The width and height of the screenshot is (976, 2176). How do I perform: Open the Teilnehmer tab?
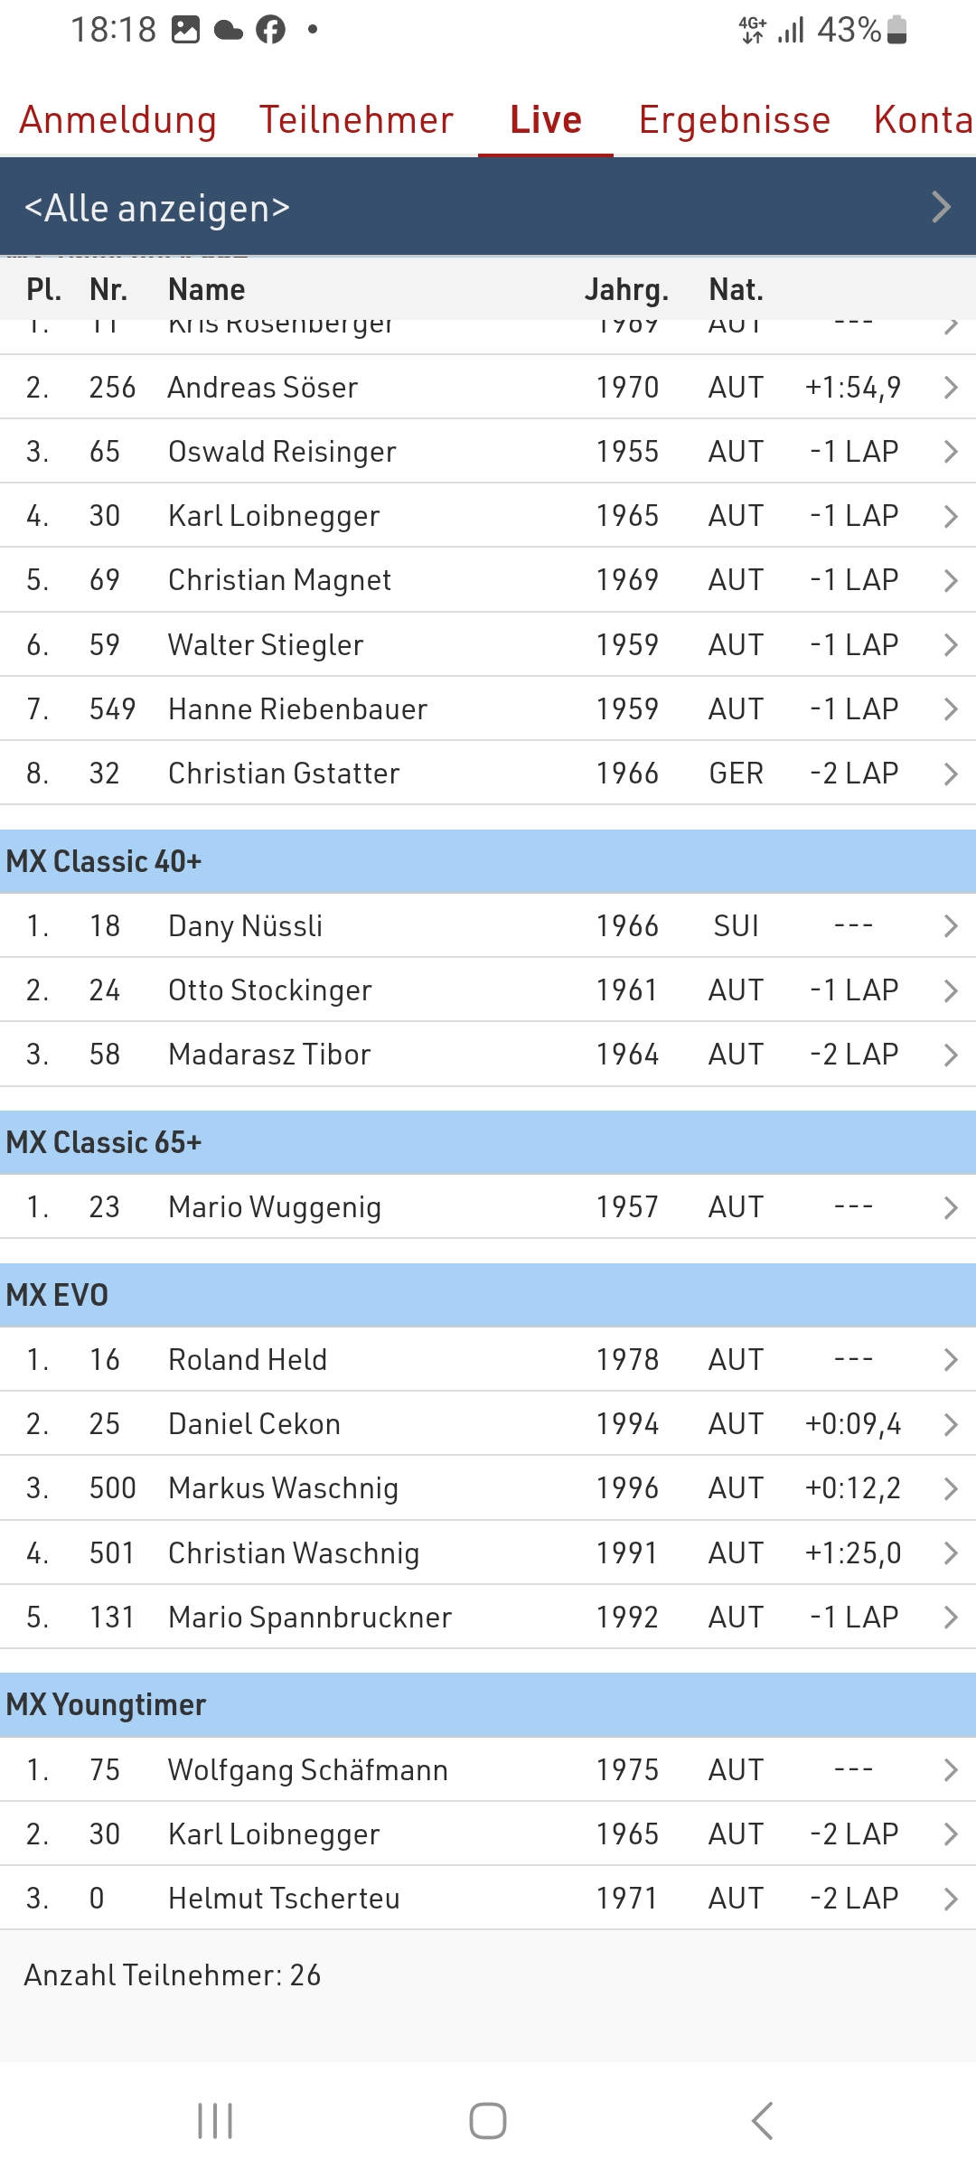tap(356, 120)
